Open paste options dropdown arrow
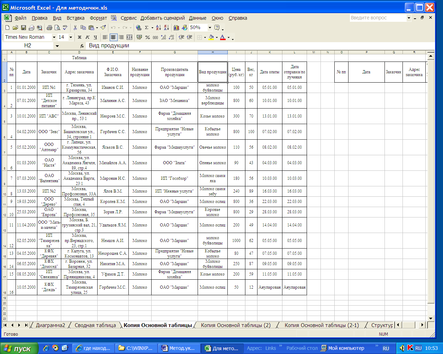Screen dimensions: 443x354 pos(97,28)
